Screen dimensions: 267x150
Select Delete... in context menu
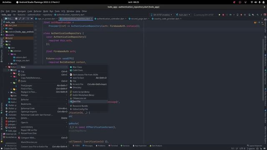pos(43,118)
